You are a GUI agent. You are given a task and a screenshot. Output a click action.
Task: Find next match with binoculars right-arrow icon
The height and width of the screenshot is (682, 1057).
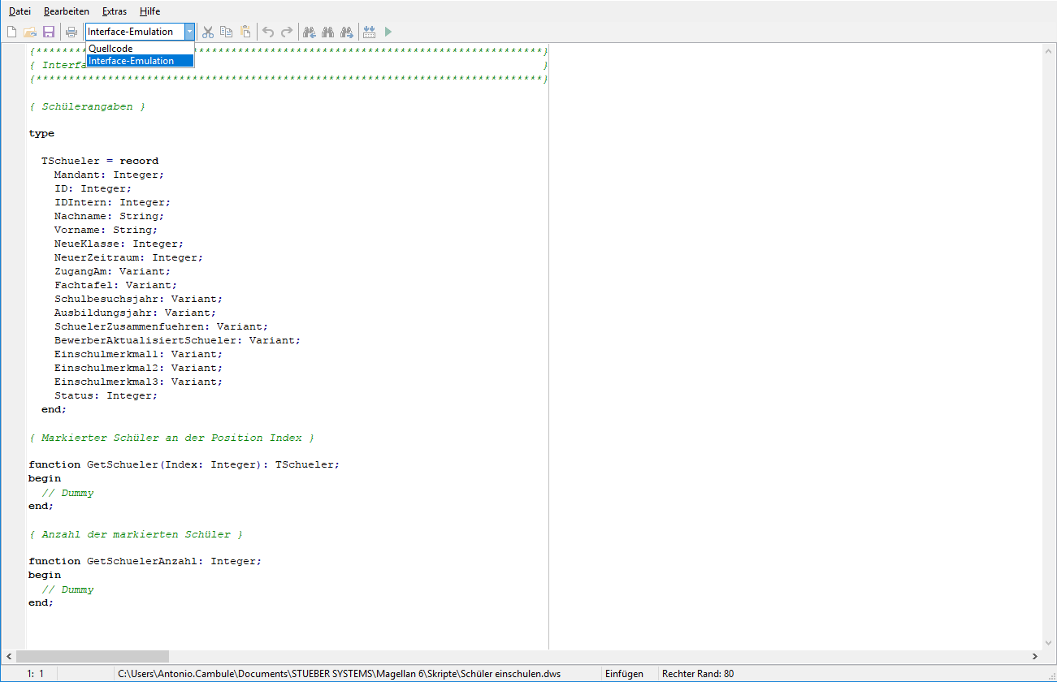click(x=347, y=32)
